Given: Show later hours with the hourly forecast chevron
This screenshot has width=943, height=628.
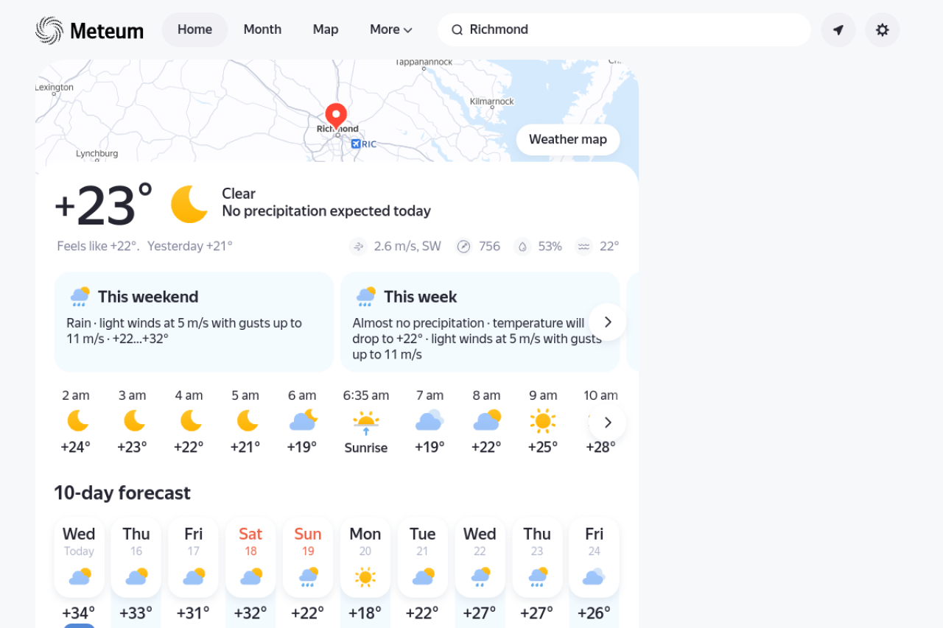Looking at the screenshot, I should click(x=607, y=423).
